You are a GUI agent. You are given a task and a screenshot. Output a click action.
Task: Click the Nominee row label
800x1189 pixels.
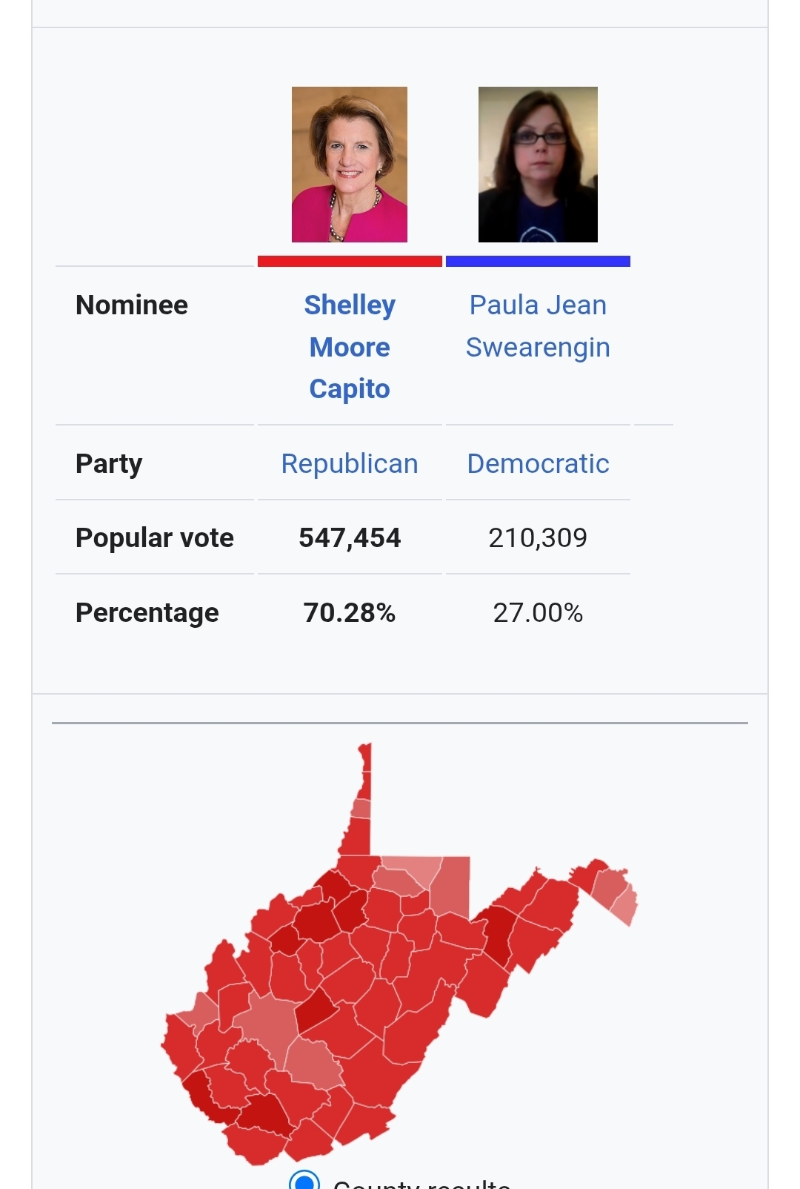click(x=132, y=305)
